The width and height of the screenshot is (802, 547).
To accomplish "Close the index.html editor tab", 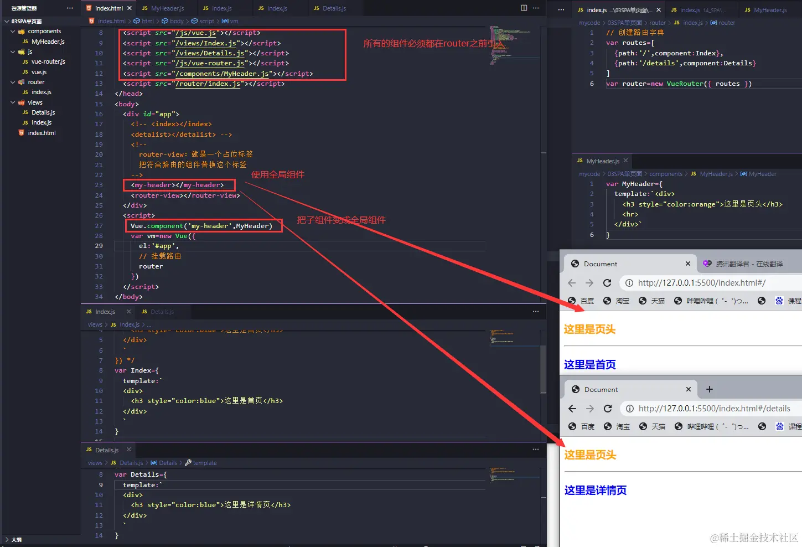I will pyautogui.click(x=130, y=8).
